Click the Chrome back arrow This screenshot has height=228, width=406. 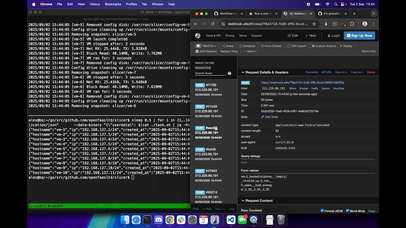[x=196, y=24]
